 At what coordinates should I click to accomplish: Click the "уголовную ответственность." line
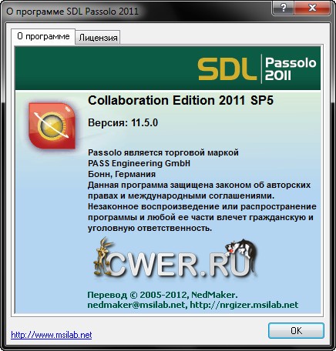click(150, 228)
